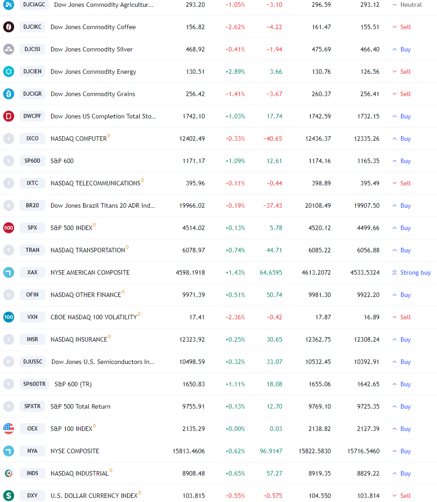Open the VXN ticker symbol

coord(32,317)
